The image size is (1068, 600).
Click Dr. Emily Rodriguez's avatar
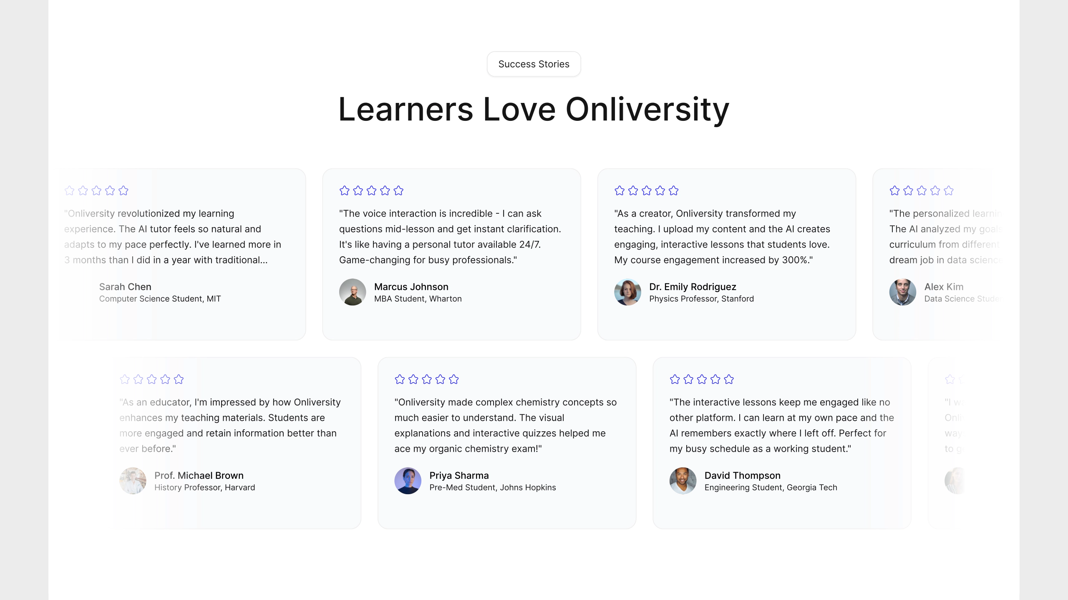(x=627, y=292)
